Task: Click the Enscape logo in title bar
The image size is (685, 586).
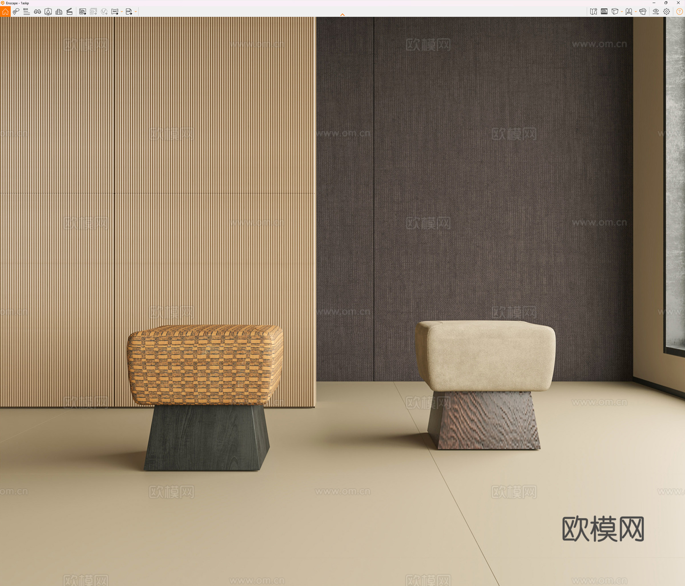Action: [x=3, y=3]
